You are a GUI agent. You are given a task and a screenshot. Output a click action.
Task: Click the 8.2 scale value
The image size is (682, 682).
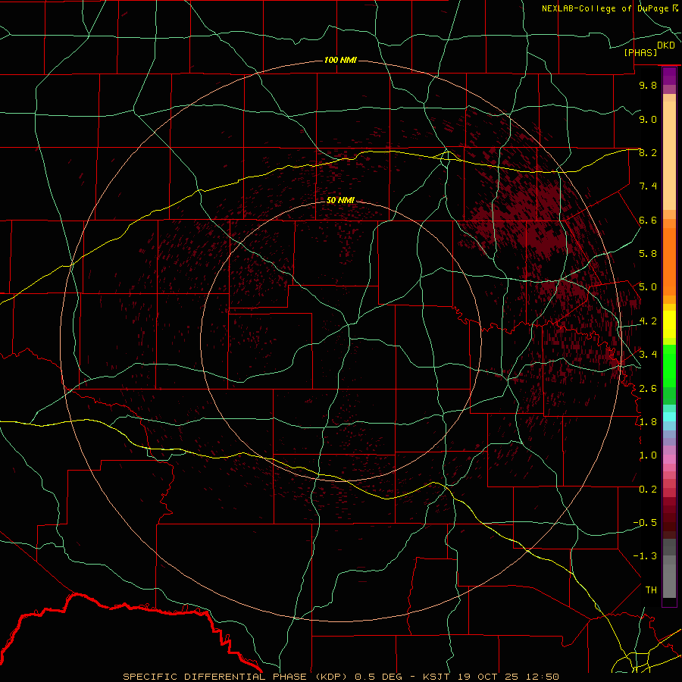(x=648, y=152)
